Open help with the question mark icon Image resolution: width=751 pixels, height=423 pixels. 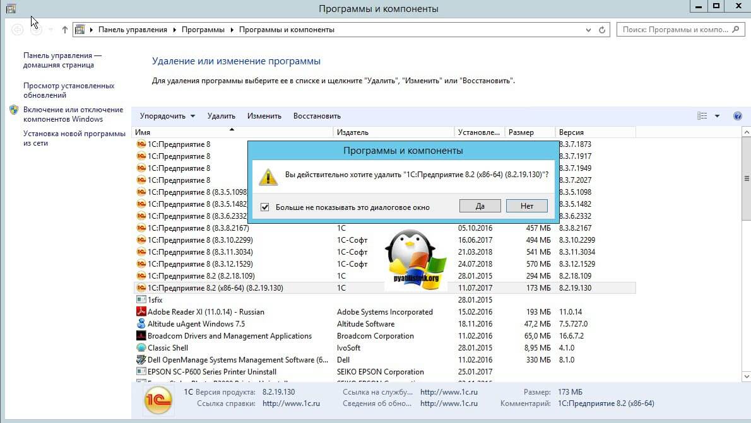click(737, 116)
